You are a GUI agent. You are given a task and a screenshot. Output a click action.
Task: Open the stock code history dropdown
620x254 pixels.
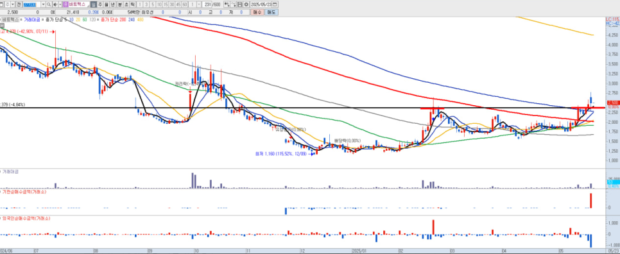pyautogui.click(x=43, y=4)
